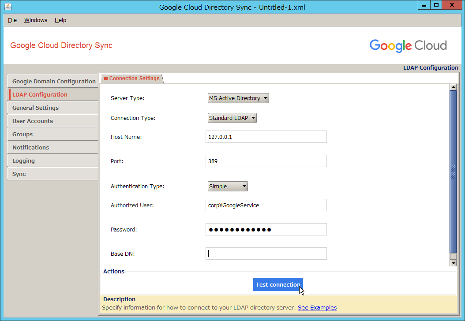Click the Password field
This screenshot has height=321, width=465.
(x=266, y=230)
